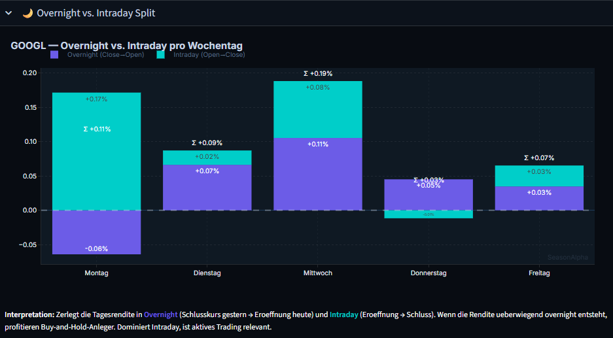
Task: Click the Dienstag axis label
Action: [207, 273]
